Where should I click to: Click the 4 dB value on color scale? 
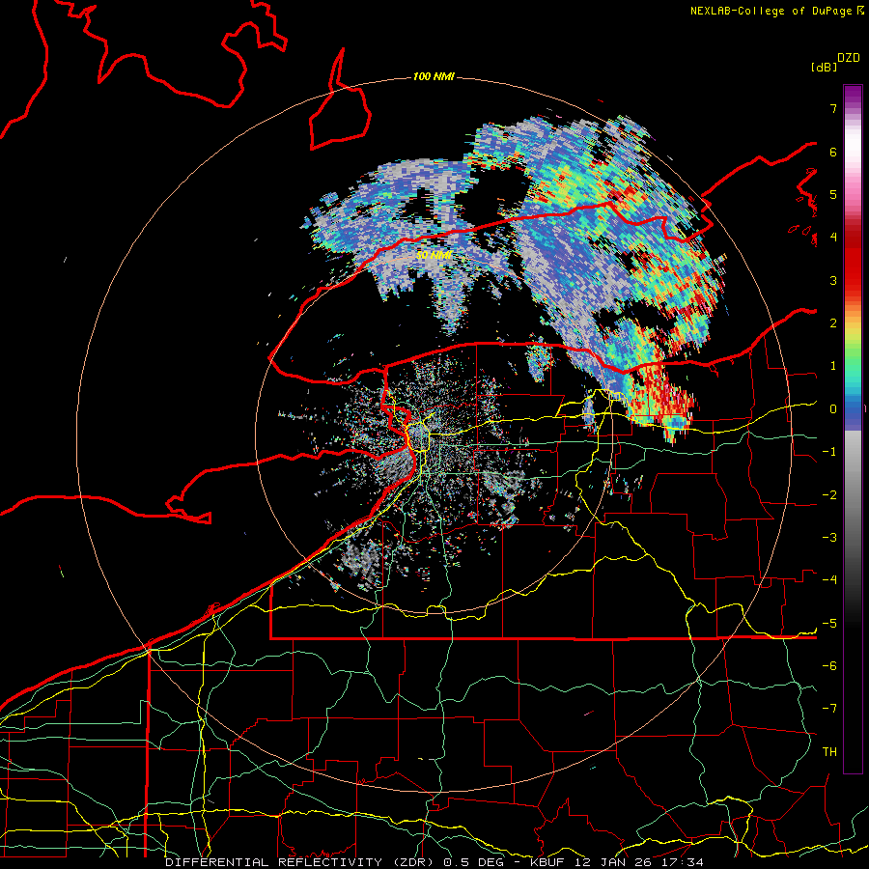click(x=833, y=238)
